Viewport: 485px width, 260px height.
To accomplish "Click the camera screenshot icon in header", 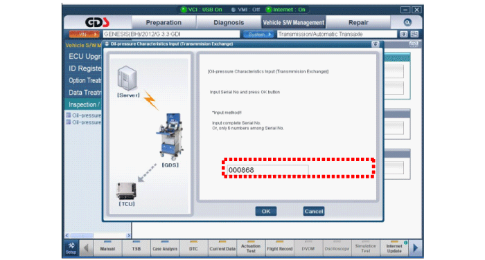I will coord(404,34).
